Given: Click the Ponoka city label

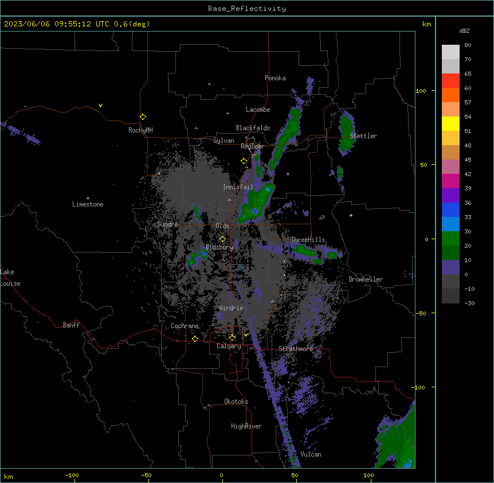Looking at the screenshot, I should click(275, 78).
